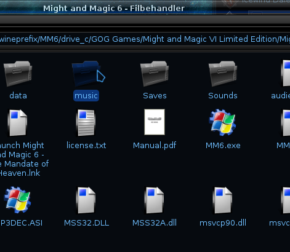Open the data folder icon
Screen dimensions: 290x252
(18, 73)
